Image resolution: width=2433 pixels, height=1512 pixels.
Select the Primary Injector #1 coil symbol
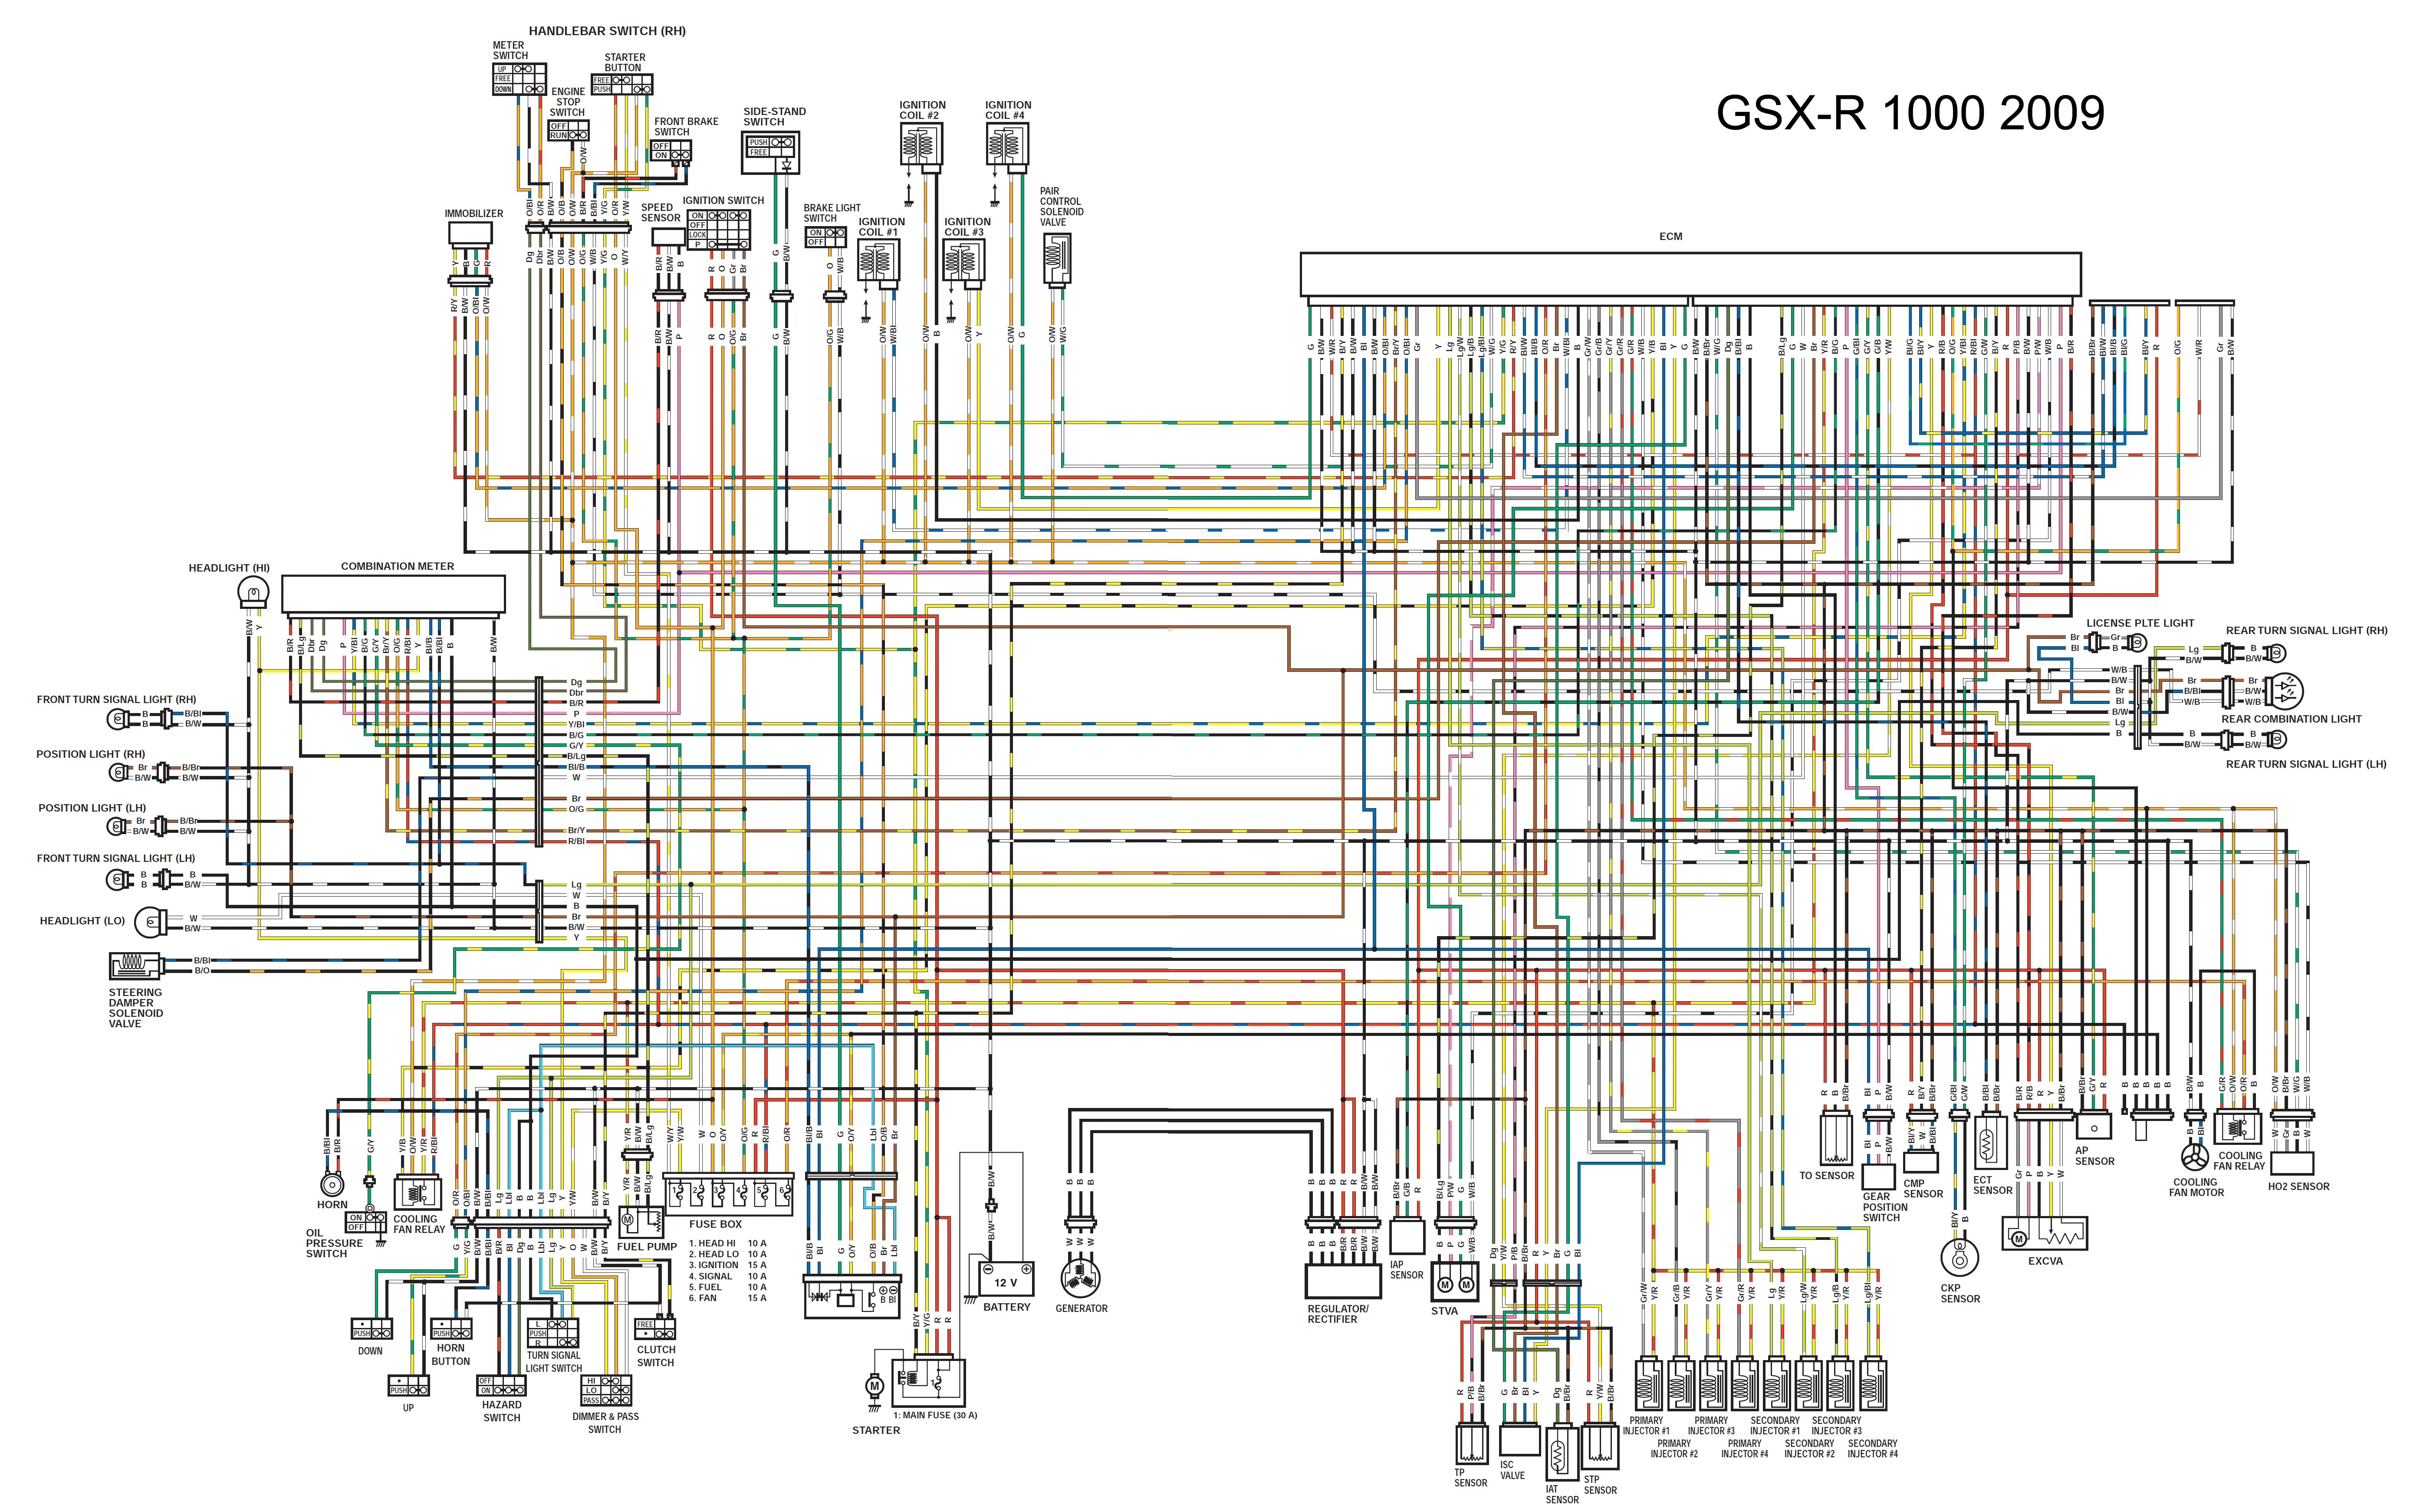click(1649, 1384)
